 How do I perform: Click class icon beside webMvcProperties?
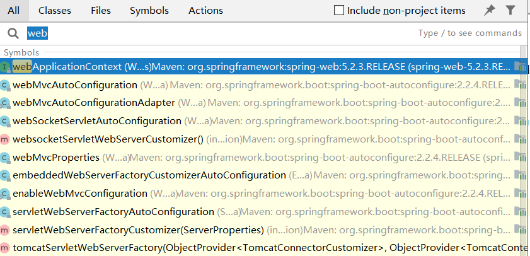pos(4,158)
